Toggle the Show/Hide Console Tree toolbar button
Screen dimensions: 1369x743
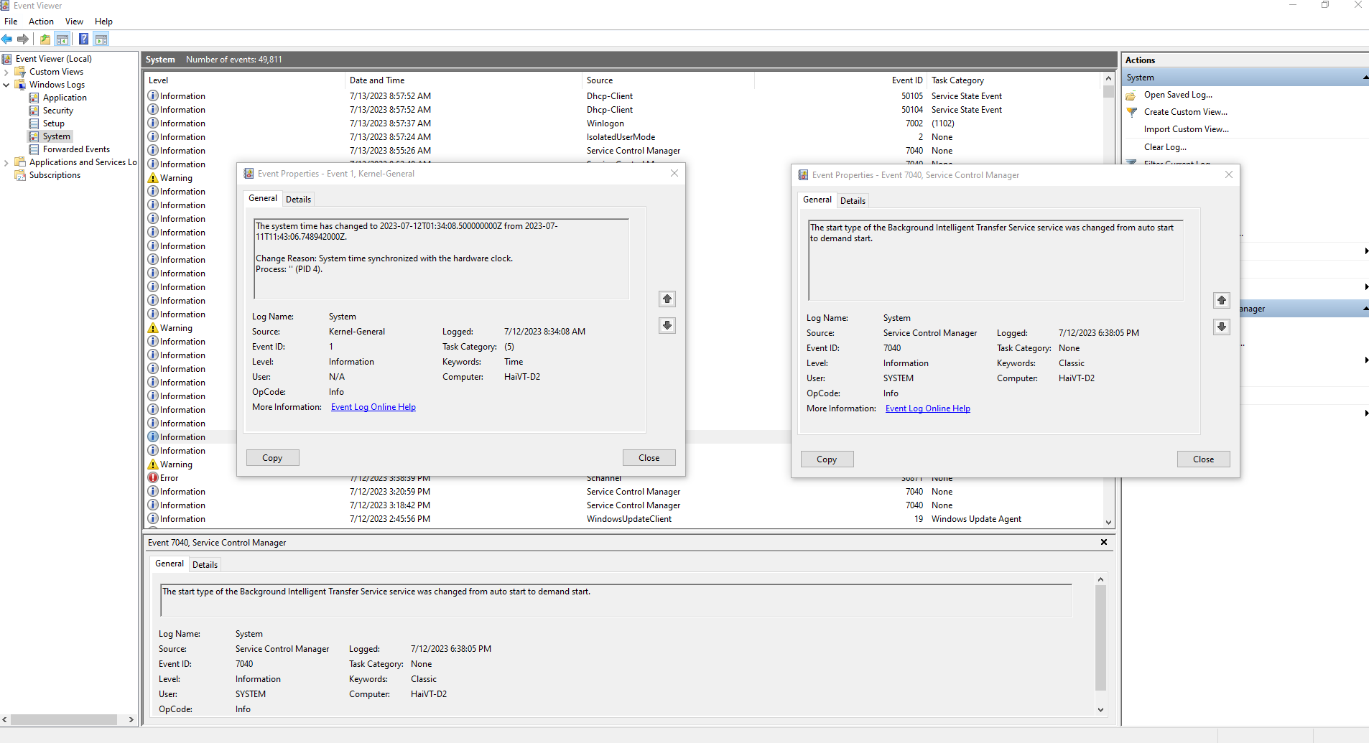(x=62, y=39)
